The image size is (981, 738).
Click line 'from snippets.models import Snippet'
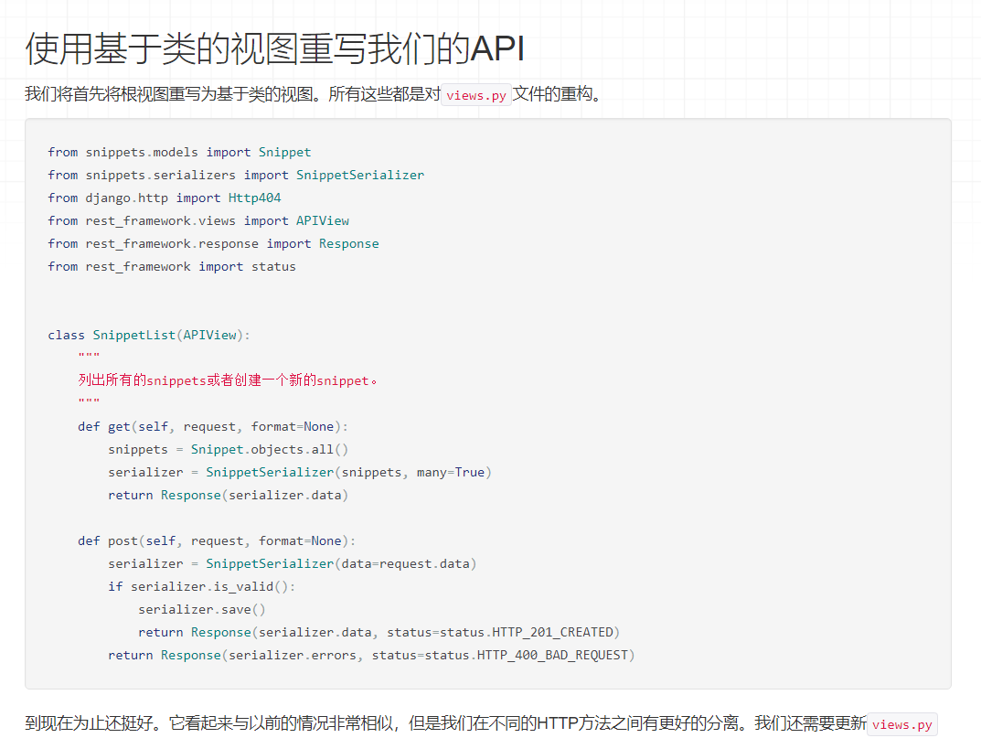coord(179,152)
